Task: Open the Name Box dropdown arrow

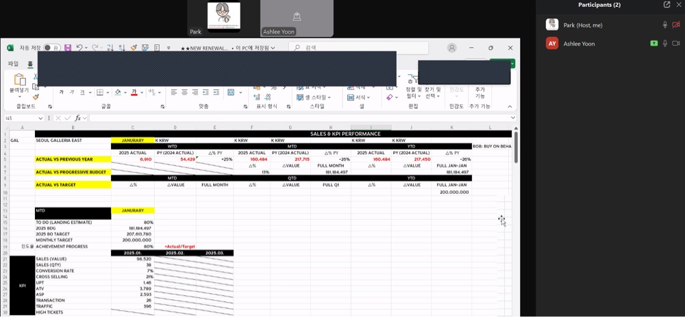Action: click(x=40, y=118)
